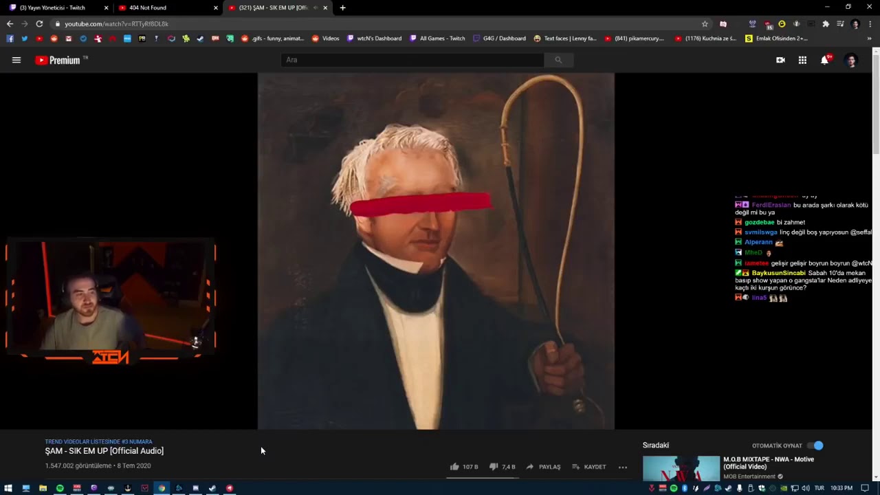Expand the hidden bookmarks overflow chevron
The width and height of the screenshot is (880, 495).
tap(869, 38)
